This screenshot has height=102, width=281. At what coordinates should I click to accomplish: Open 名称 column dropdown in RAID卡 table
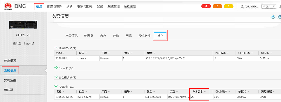(64, 92)
